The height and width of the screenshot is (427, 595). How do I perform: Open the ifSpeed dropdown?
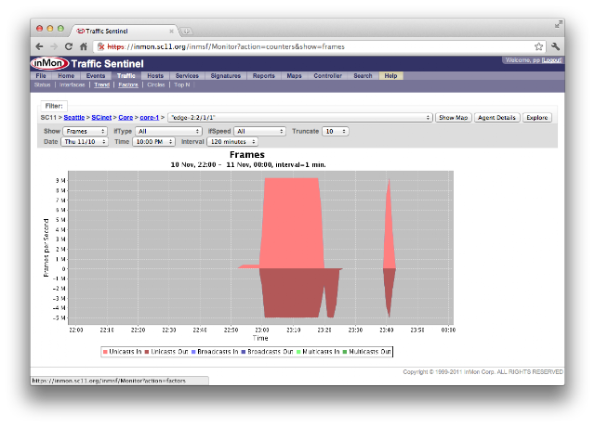click(x=260, y=131)
